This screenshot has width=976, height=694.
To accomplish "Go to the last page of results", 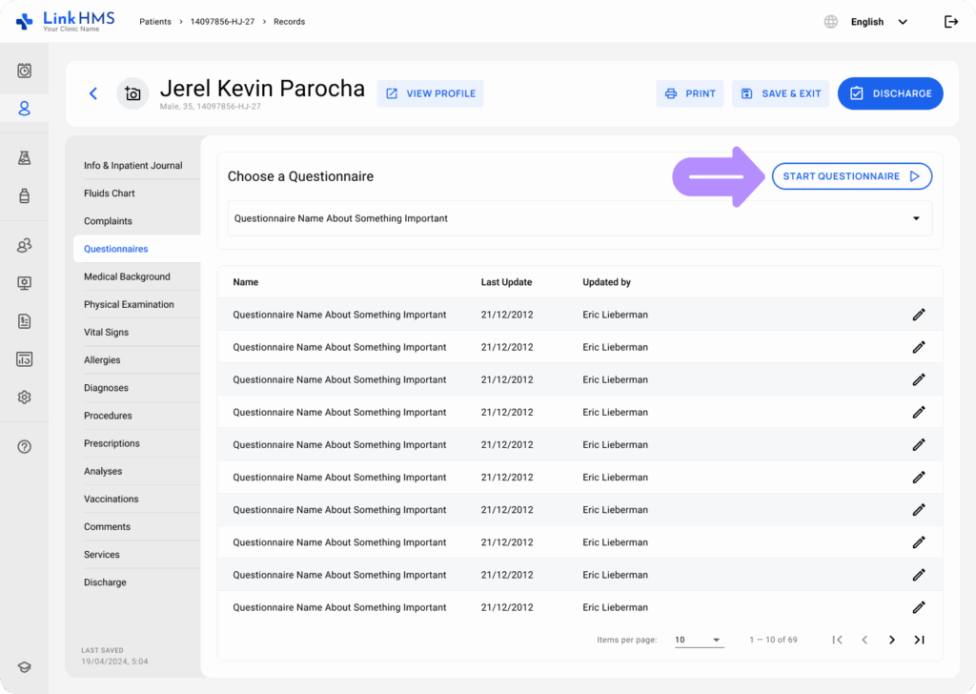I will (x=919, y=640).
